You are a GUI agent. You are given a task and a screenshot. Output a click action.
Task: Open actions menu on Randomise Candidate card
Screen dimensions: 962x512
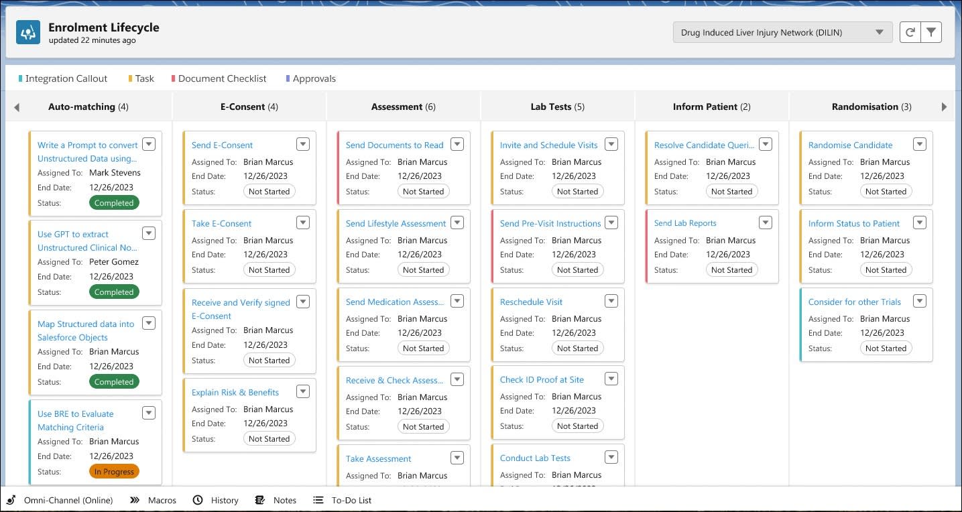click(x=919, y=143)
